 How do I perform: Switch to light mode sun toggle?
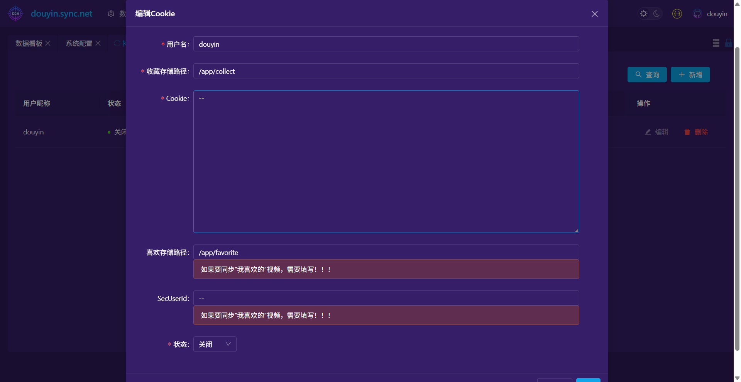pyautogui.click(x=644, y=14)
